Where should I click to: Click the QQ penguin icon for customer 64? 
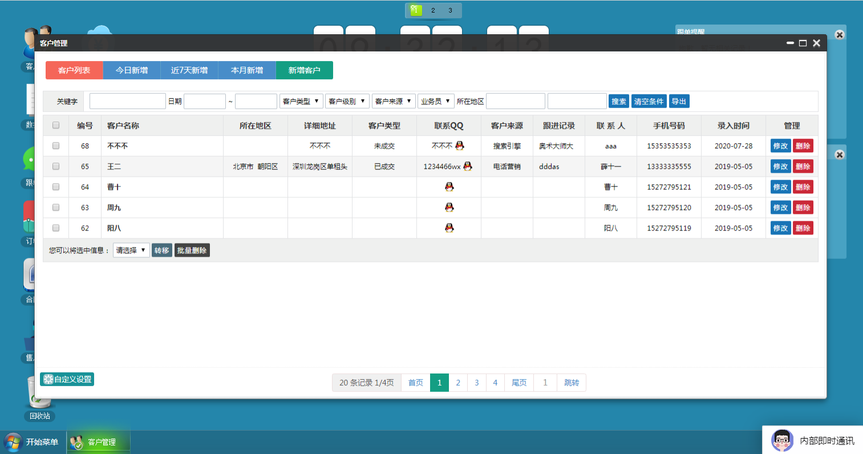449,187
